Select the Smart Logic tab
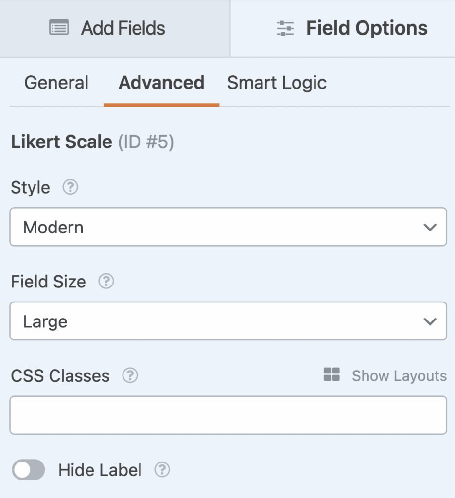Image resolution: width=455 pixels, height=498 pixels. [276, 83]
